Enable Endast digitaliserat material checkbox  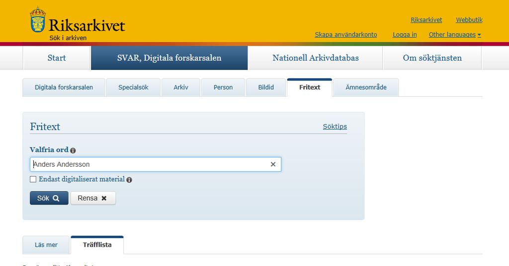(33, 179)
